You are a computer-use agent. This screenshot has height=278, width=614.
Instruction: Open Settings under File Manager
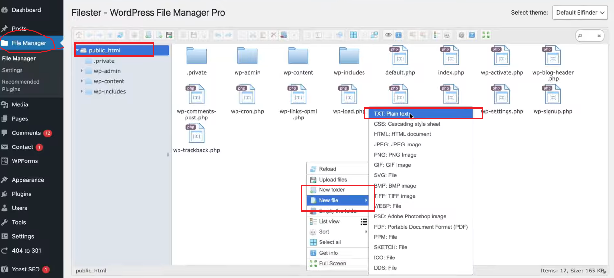click(x=12, y=70)
